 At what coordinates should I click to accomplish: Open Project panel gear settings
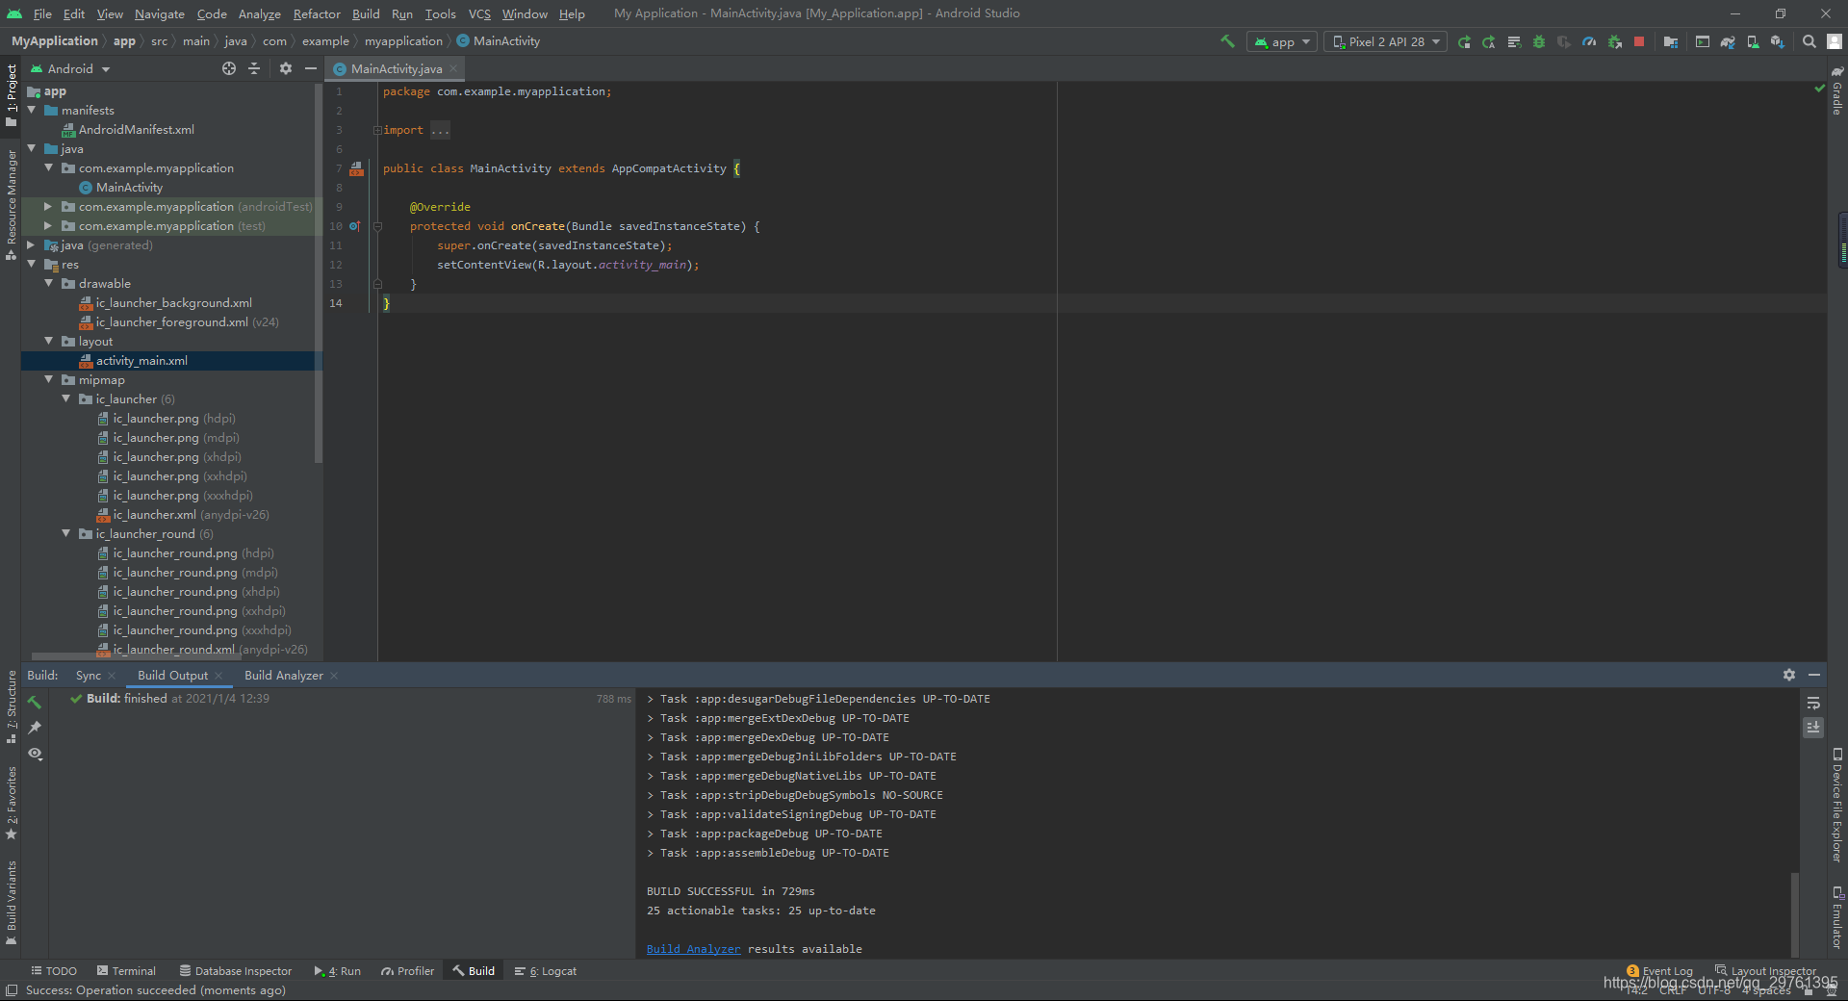tap(286, 68)
